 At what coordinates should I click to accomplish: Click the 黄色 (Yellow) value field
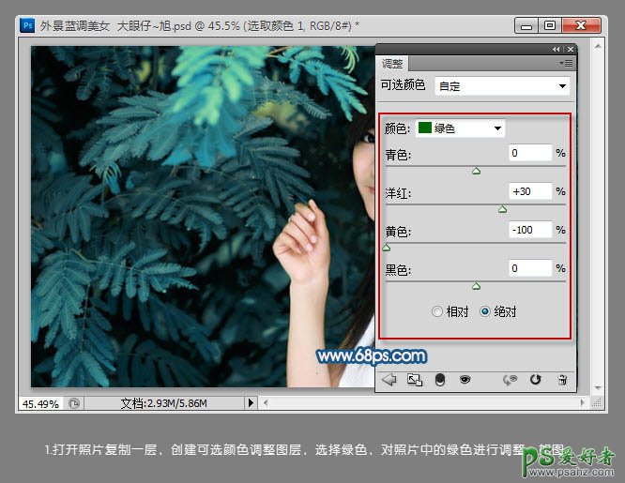pos(529,230)
